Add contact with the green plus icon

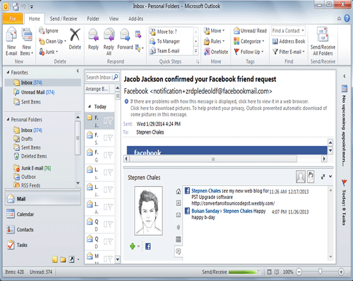point(132,246)
